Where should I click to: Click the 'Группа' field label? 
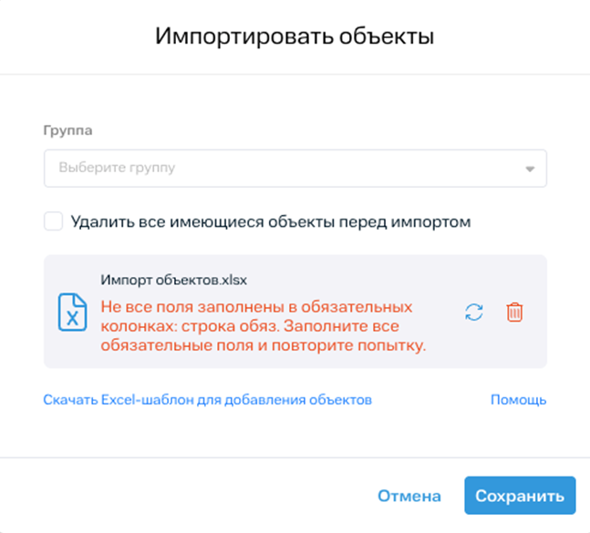click(67, 130)
